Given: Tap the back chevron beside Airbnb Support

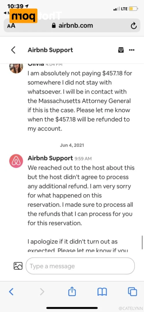Looking at the screenshot, I should (13, 50).
